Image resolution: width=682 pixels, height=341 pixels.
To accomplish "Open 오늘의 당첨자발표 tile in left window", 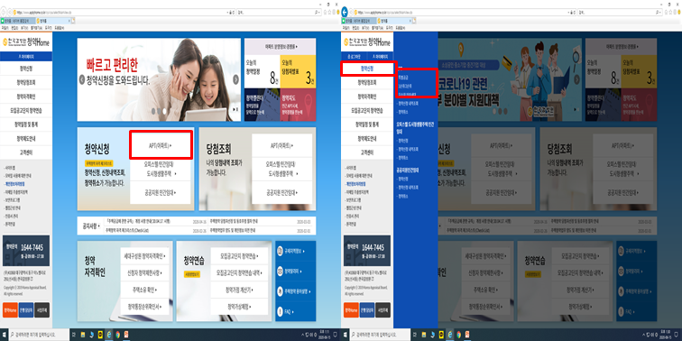I will (298, 71).
